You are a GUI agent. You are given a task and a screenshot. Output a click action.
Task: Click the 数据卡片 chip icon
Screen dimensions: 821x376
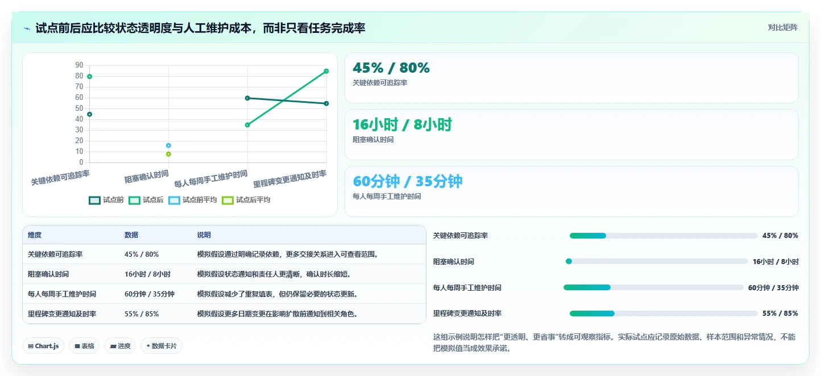coord(148,345)
